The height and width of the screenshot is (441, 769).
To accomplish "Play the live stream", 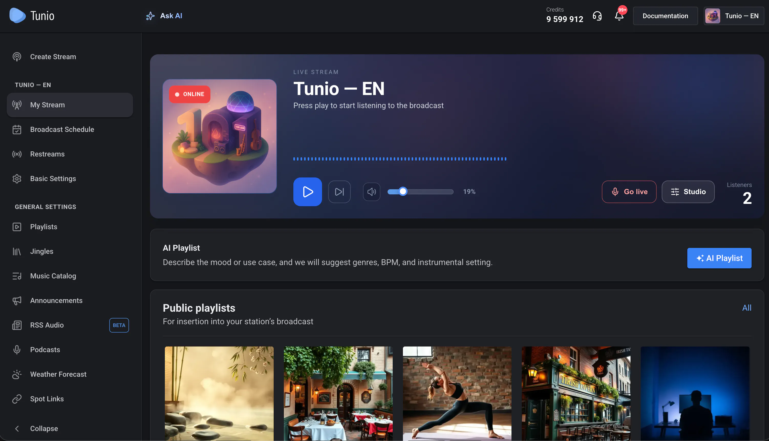I will point(307,191).
